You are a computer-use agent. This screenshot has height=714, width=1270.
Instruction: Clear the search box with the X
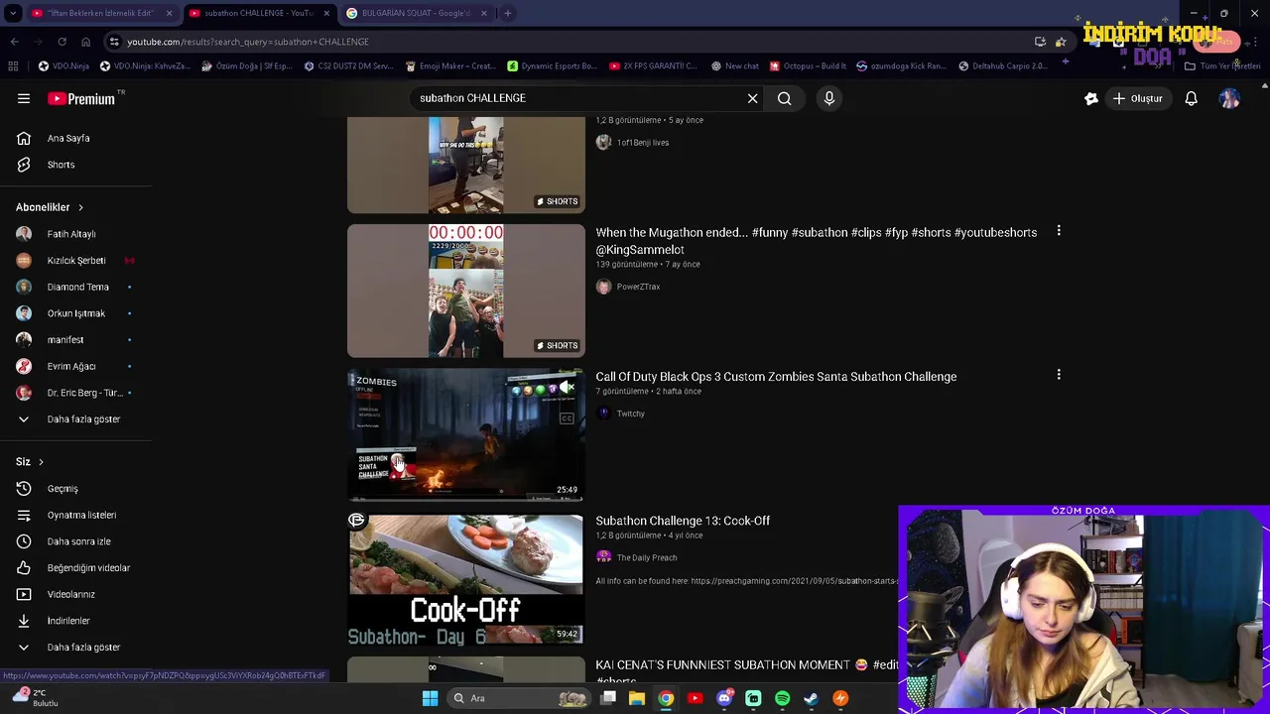752,98
